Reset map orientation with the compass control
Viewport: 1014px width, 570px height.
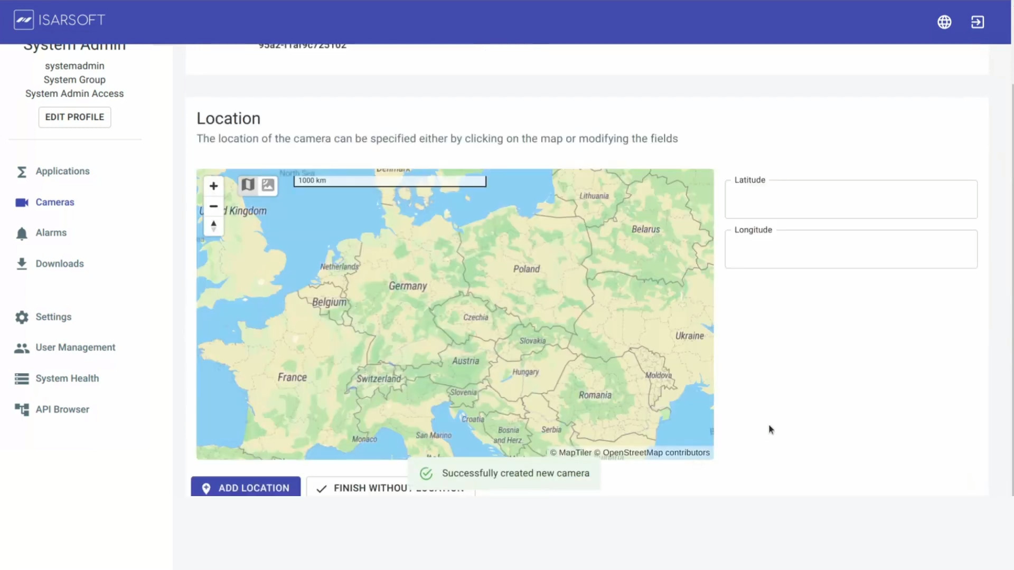coord(213,225)
